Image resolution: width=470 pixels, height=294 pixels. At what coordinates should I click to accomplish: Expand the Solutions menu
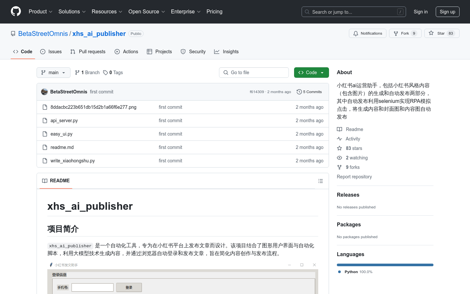click(72, 11)
